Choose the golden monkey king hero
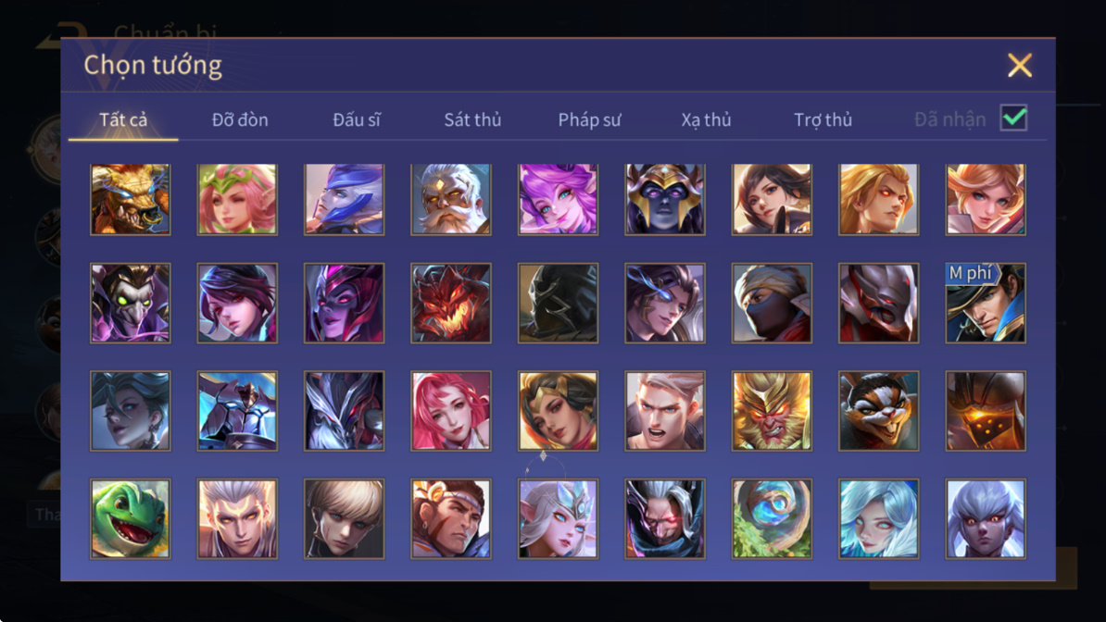 click(x=772, y=411)
